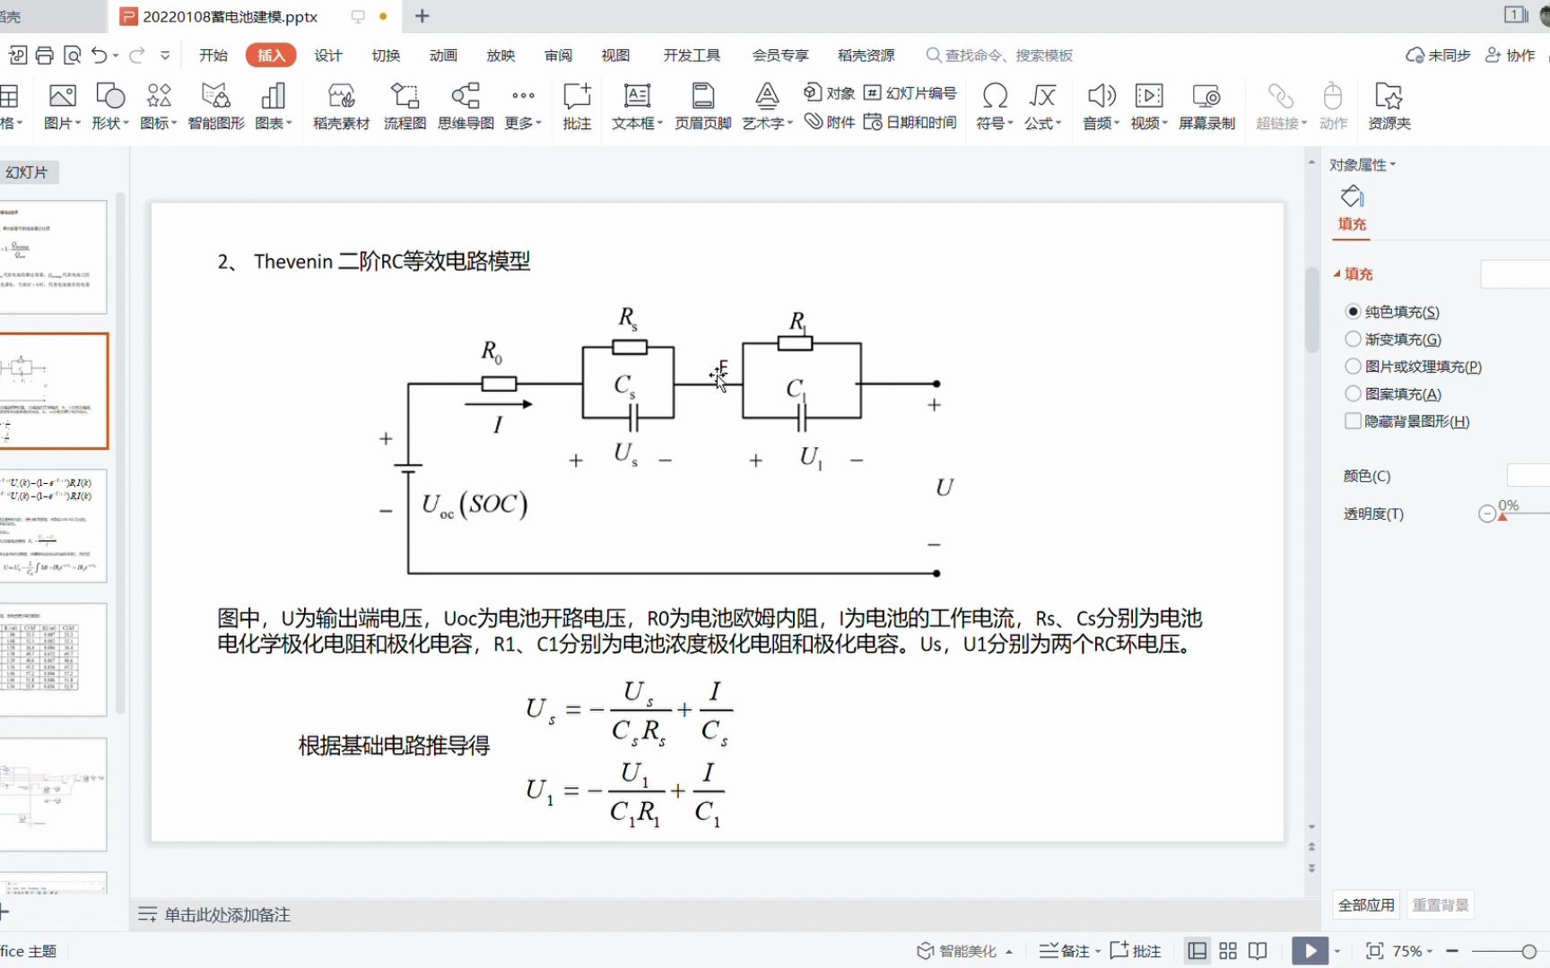Open the 审阅 ribbon tab

pos(558,55)
